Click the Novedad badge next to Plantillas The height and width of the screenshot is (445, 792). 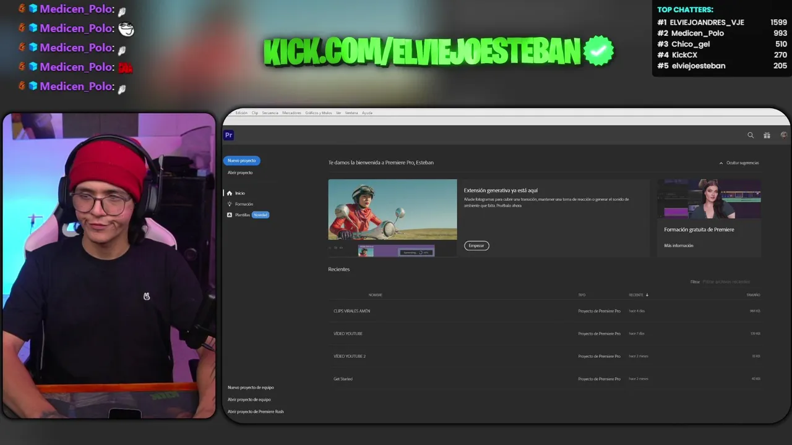click(x=260, y=215)
